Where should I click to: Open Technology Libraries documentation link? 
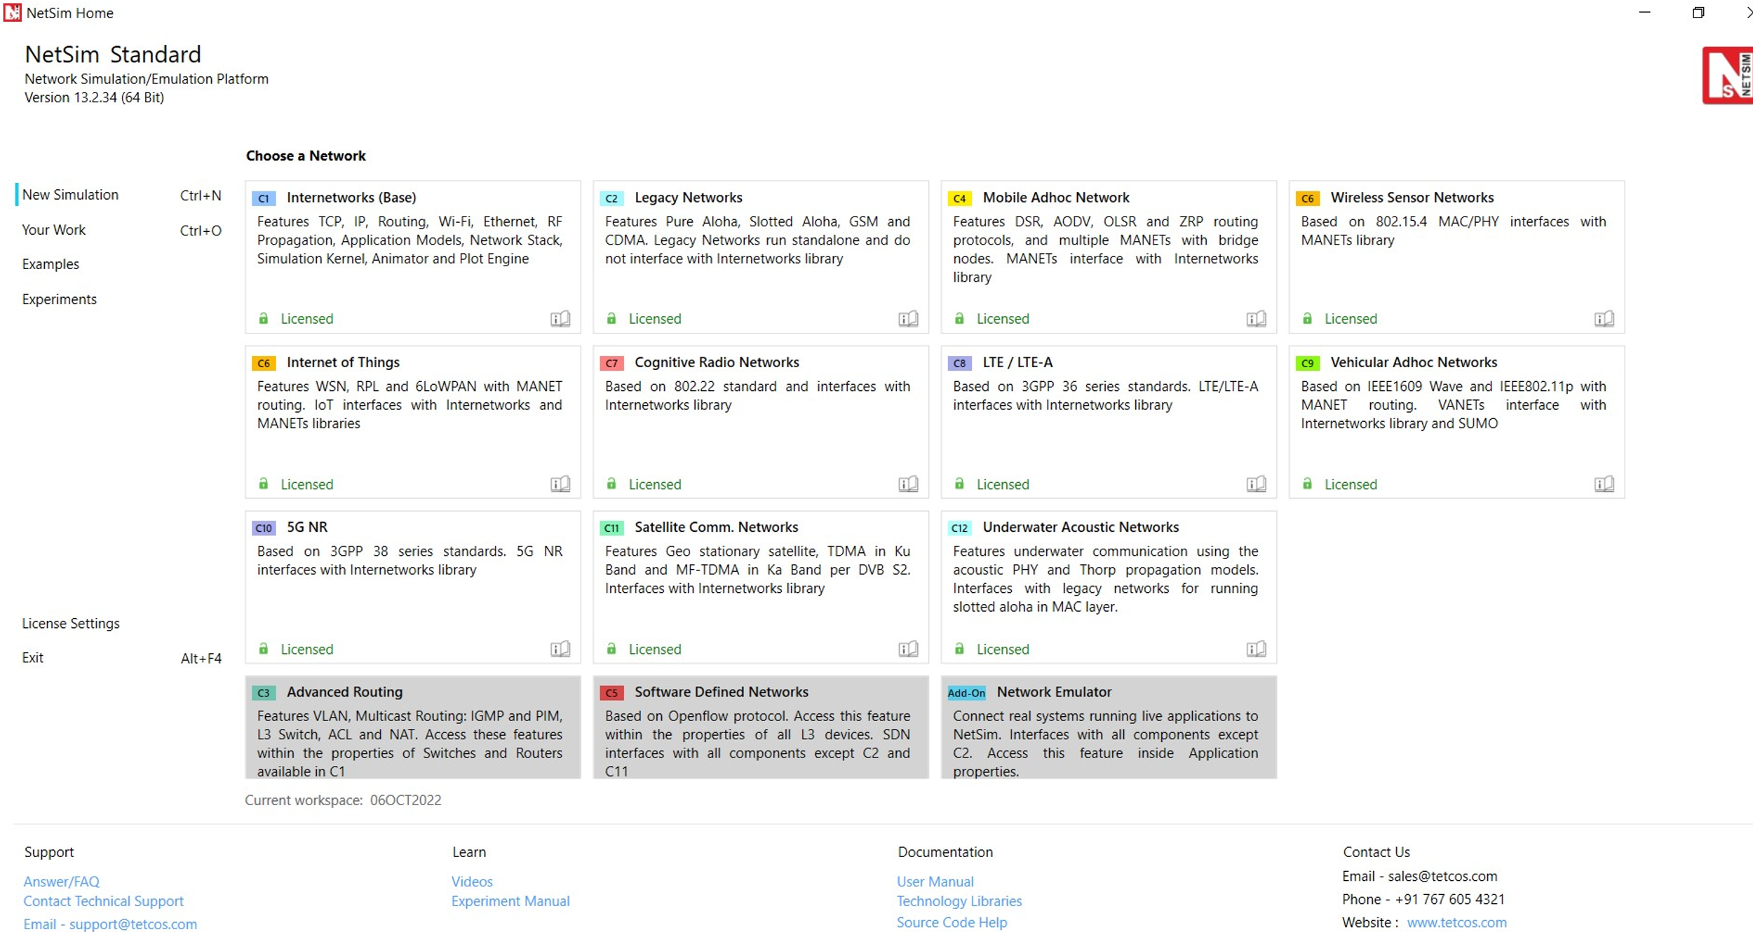click(x=959, y=901)
